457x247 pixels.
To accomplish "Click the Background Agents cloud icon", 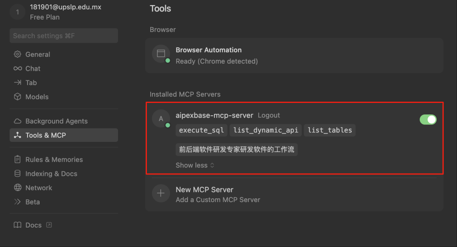I will point(17,121).
